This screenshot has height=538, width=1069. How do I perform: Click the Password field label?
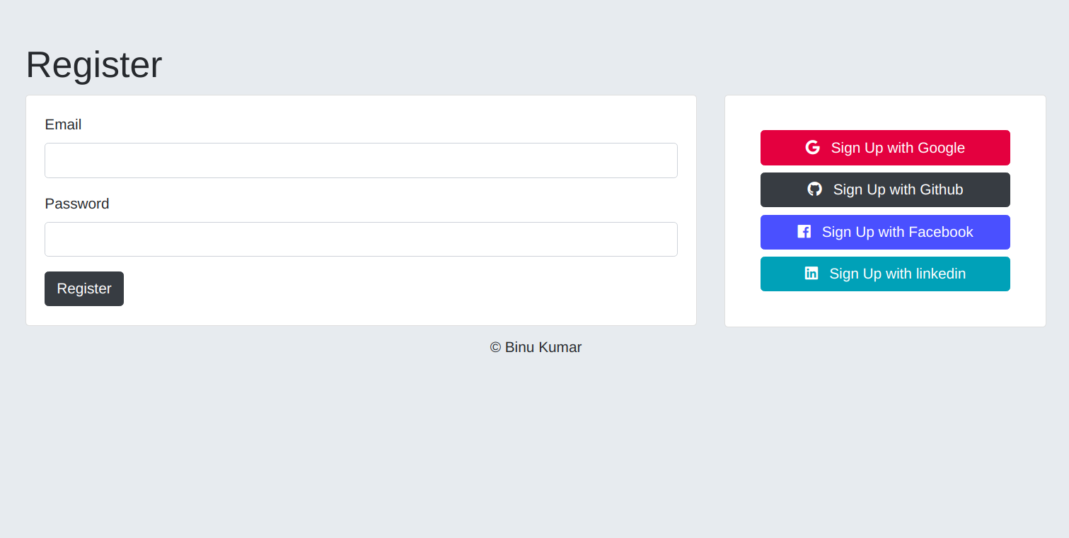point(77,204)
